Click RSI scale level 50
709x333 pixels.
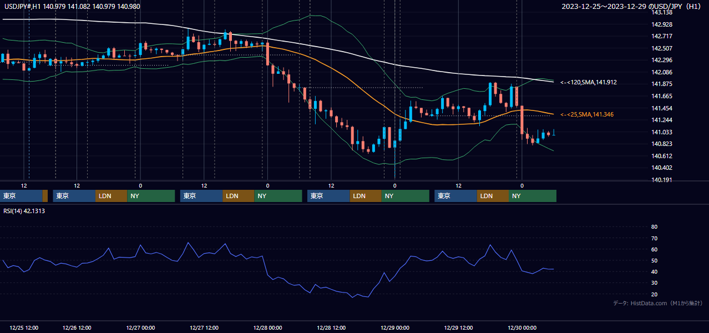click(x=654, y=260)
